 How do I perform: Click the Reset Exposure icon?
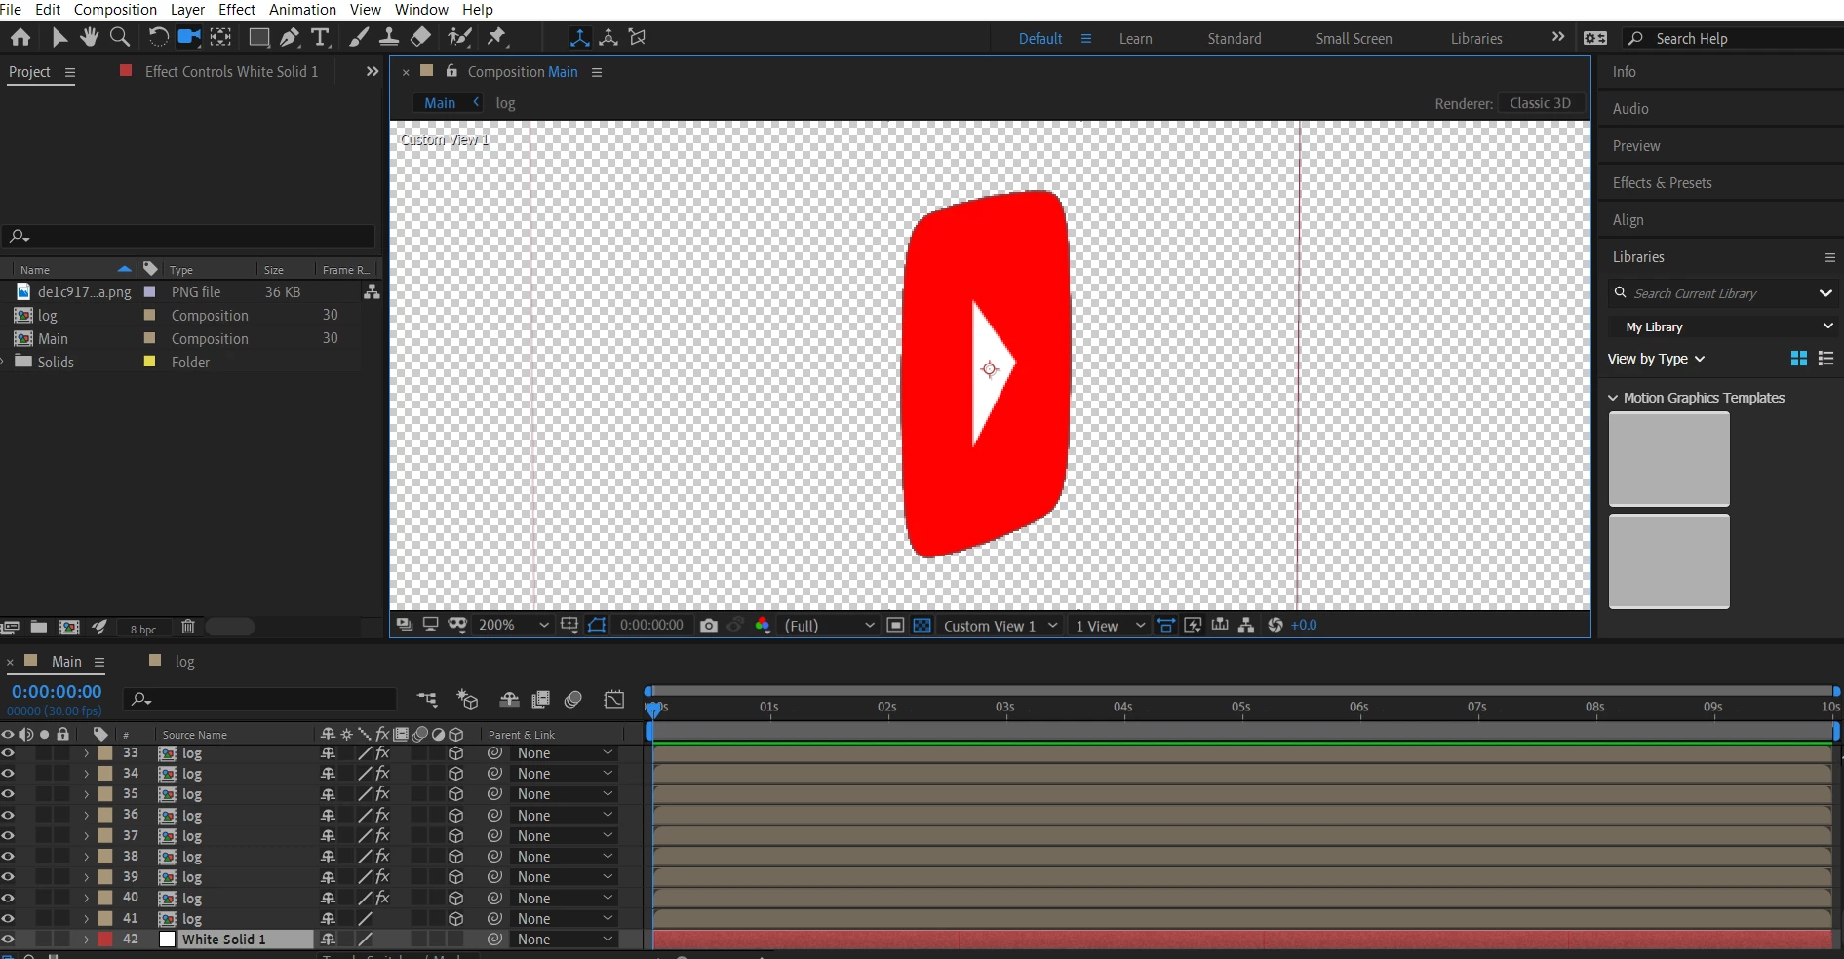[x=1275, y=626]
